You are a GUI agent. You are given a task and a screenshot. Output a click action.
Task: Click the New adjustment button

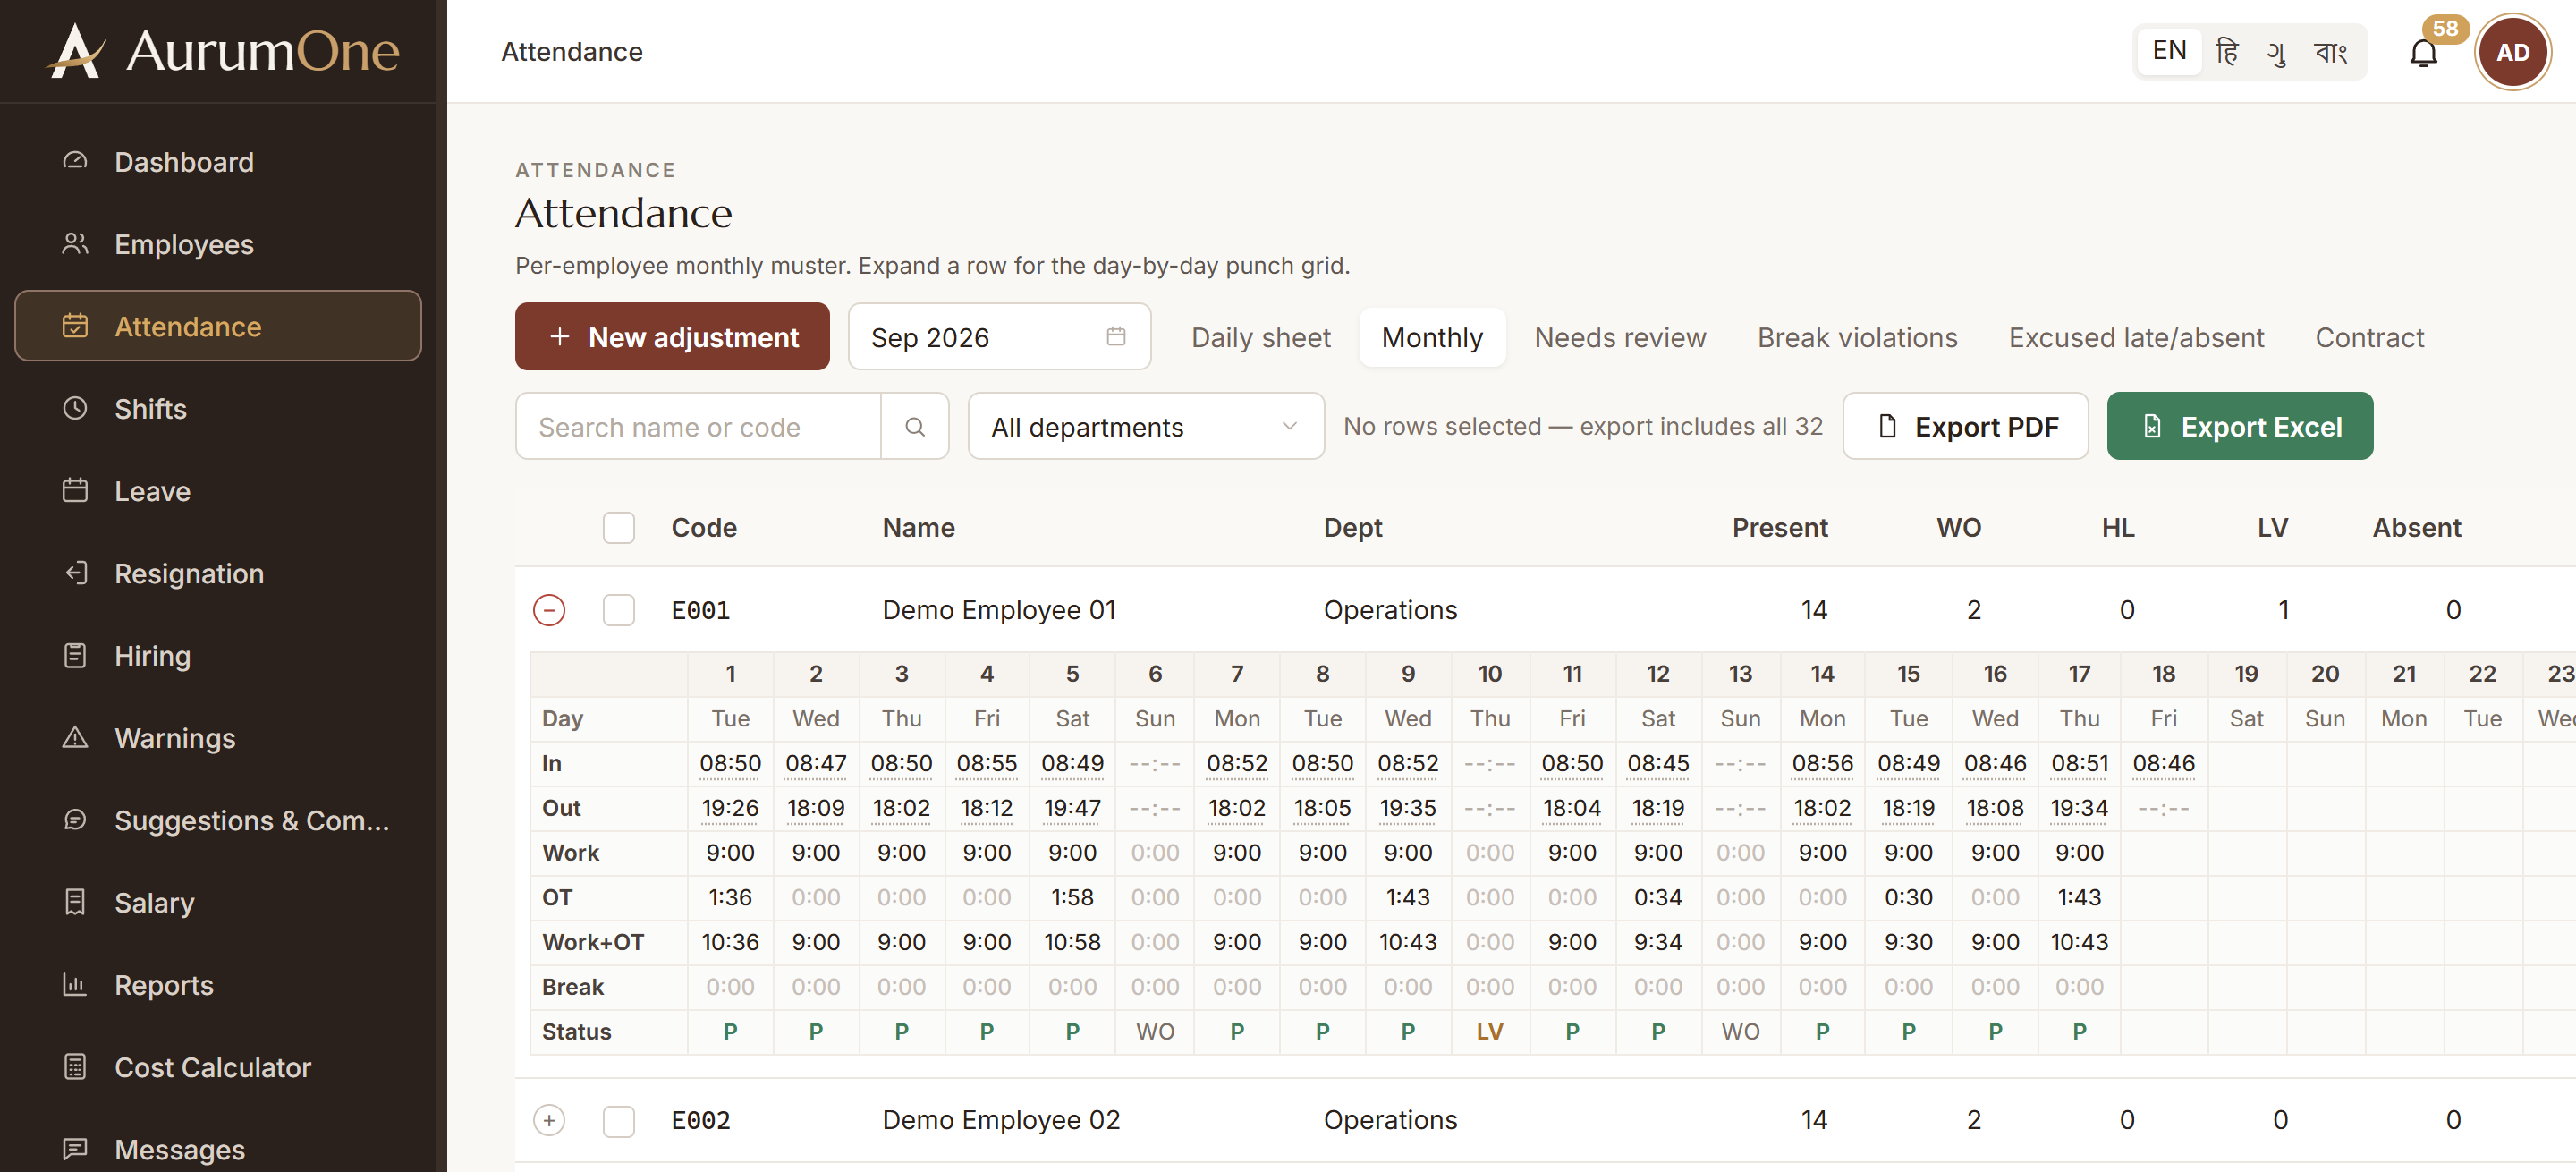(x=672, y=337)
